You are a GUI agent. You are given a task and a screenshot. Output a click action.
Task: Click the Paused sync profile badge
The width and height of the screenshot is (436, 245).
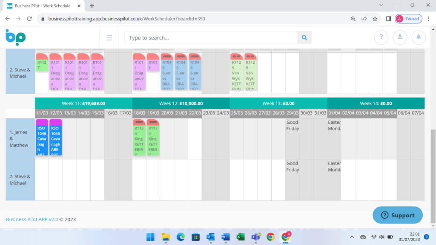tap(408, 19)
